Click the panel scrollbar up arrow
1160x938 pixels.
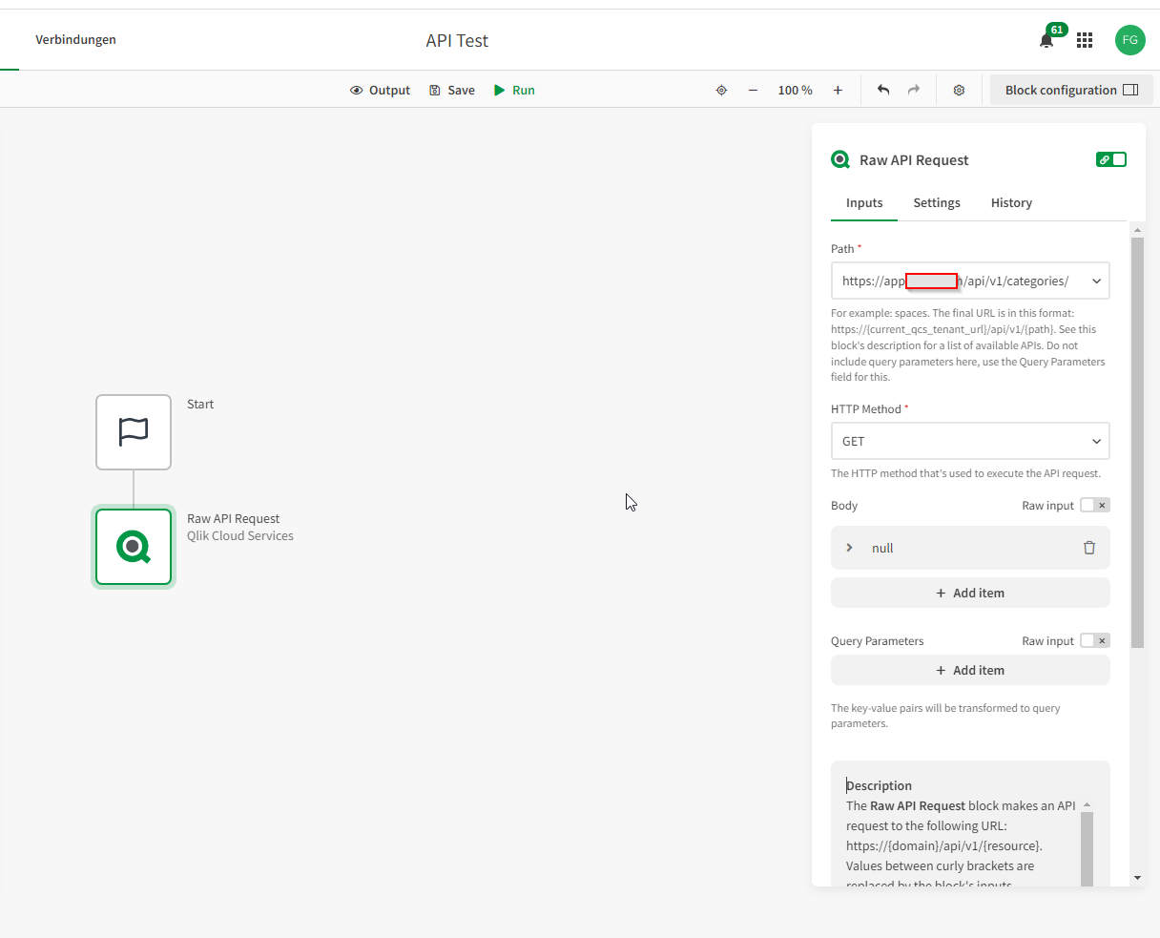pos(1137,230)
